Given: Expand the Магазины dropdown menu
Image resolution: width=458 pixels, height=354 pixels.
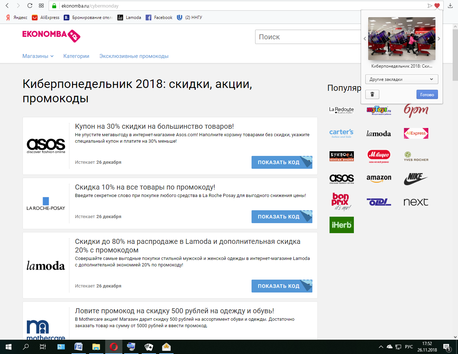Looking at the screenshot, I should [38, 56].
